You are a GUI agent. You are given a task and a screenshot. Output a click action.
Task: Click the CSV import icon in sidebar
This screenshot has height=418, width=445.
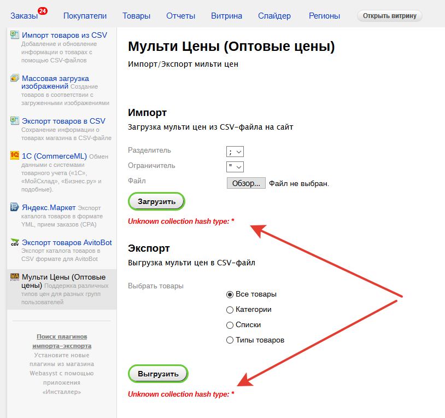[15, 35]
